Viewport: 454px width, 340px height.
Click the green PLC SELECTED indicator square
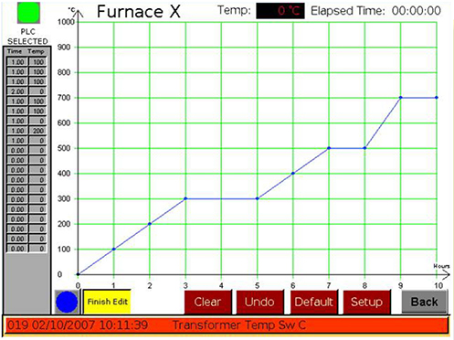click(28, 13)
